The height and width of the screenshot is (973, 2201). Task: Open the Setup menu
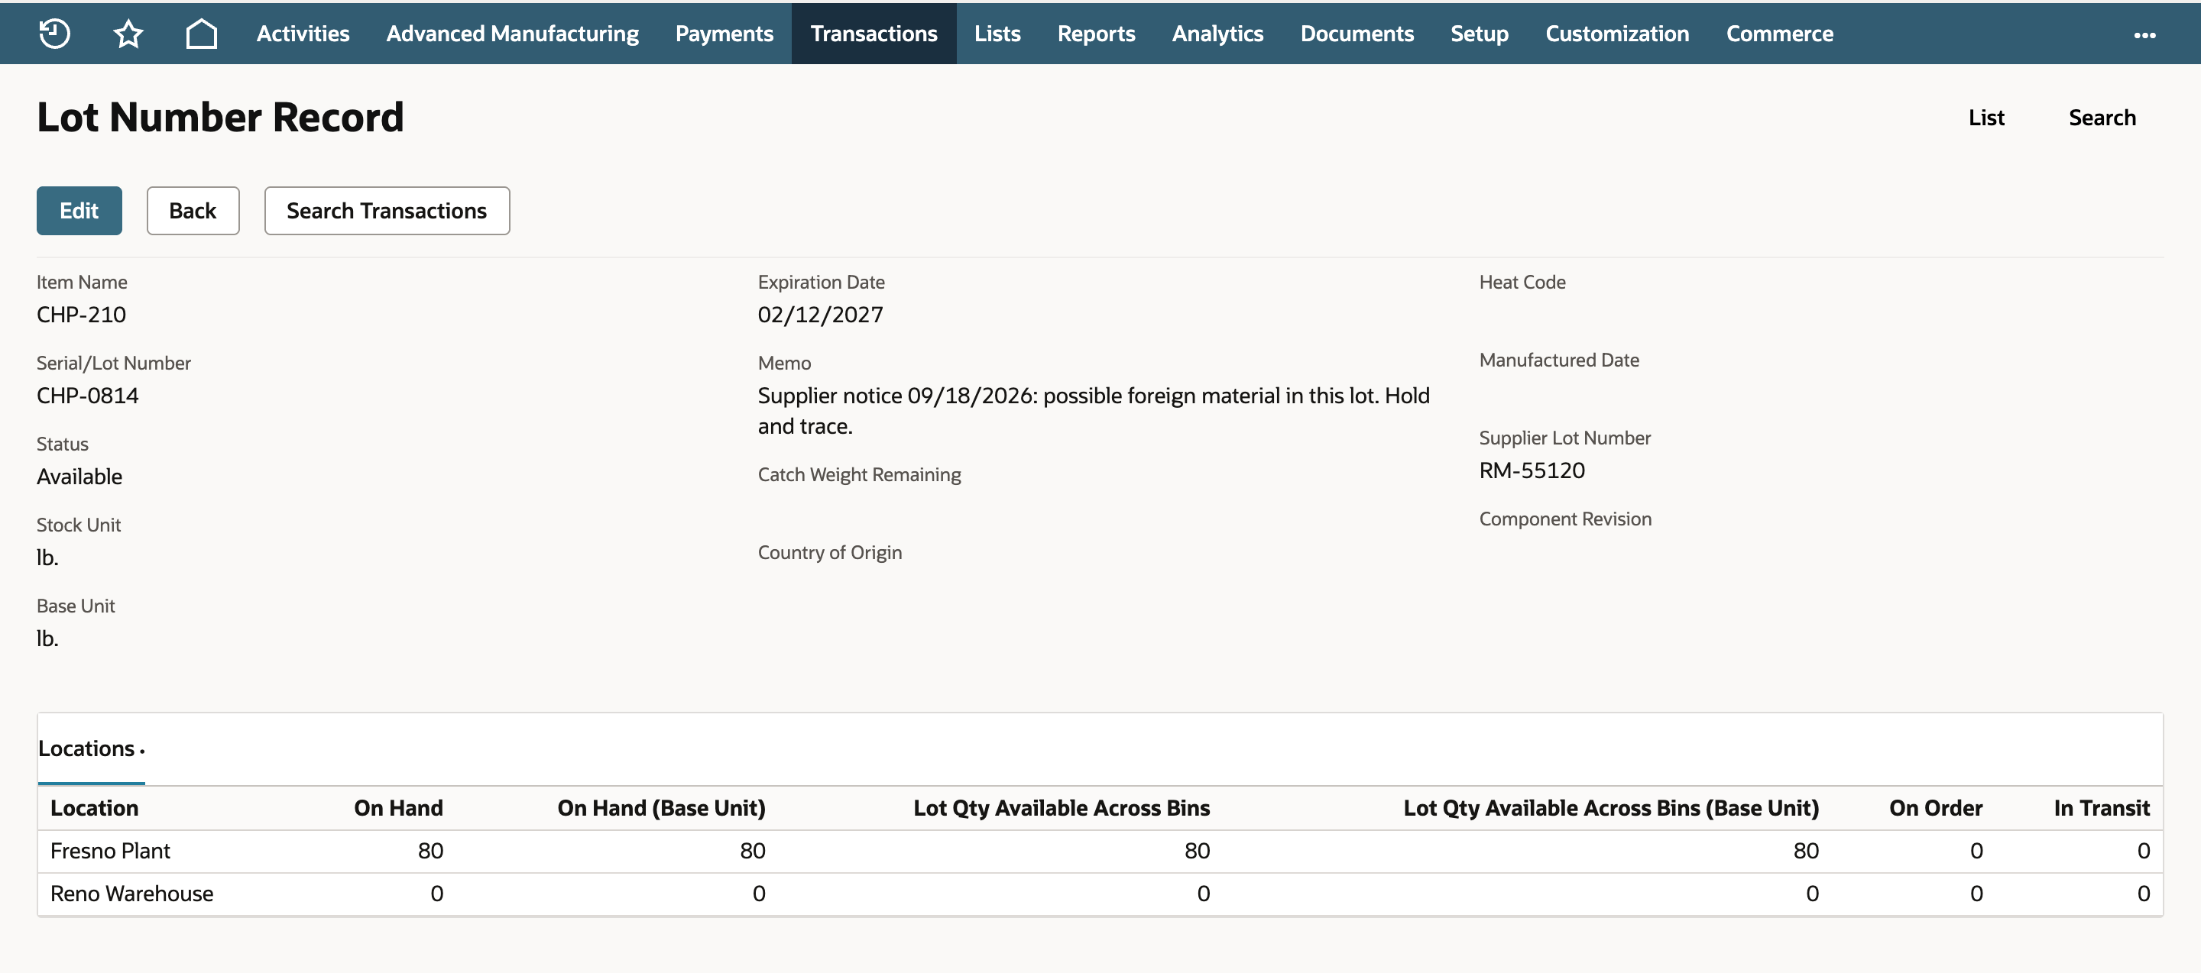click(1479, 34)
